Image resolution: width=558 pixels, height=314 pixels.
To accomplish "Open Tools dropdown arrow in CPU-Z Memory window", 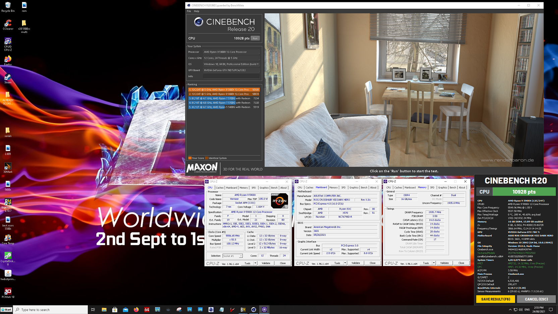I will (434, 263).
